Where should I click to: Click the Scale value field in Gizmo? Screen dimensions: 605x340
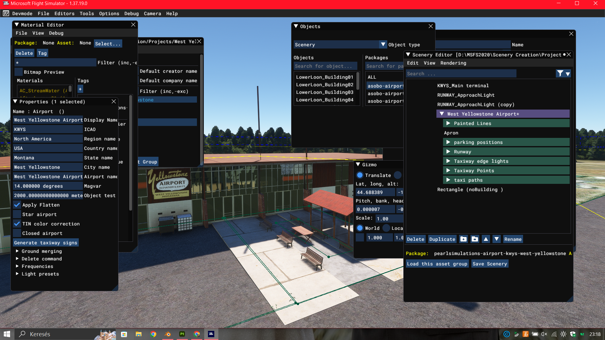[389, 219]
